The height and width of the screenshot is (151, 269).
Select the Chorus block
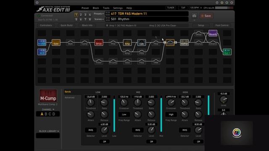click(x=198, y=42)
